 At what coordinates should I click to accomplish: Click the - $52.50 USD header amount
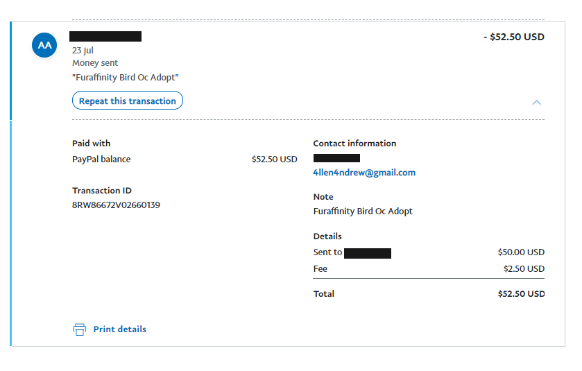(514, 37)
